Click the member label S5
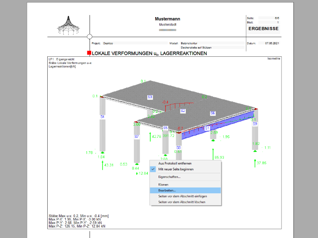The image size is (318, 238). pyautogui.click(x=165, y=128)
